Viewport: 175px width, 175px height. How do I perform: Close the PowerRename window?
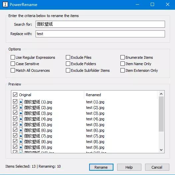(x=168, y=4)
